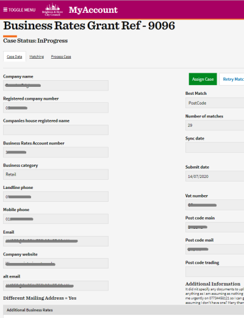Open the MyAccount header title

coord(93,10)
